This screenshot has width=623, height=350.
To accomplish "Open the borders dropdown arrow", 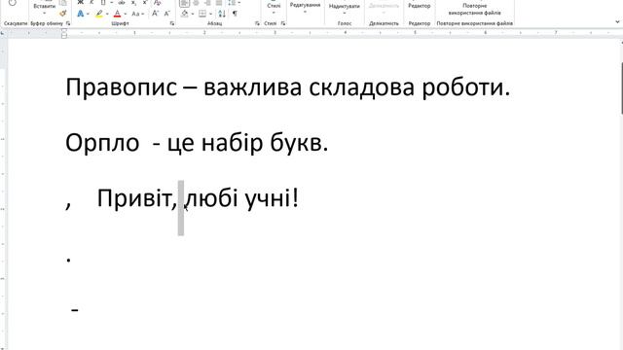I will point(210,15).
